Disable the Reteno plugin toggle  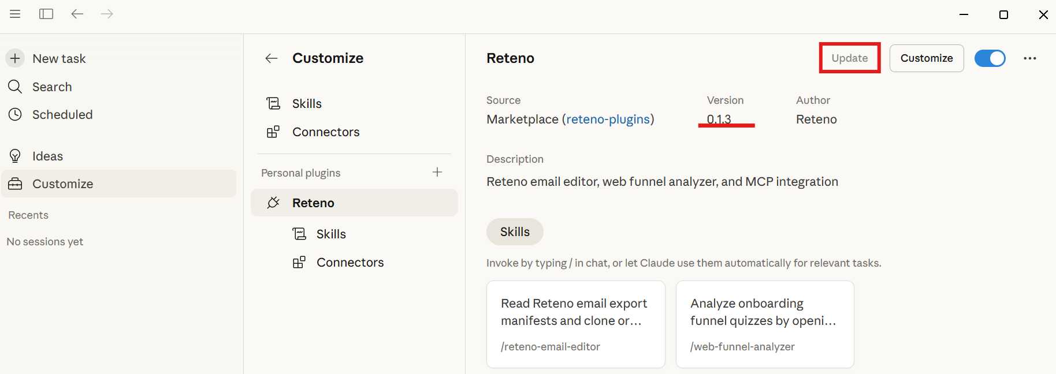click(x=990, y=58)
